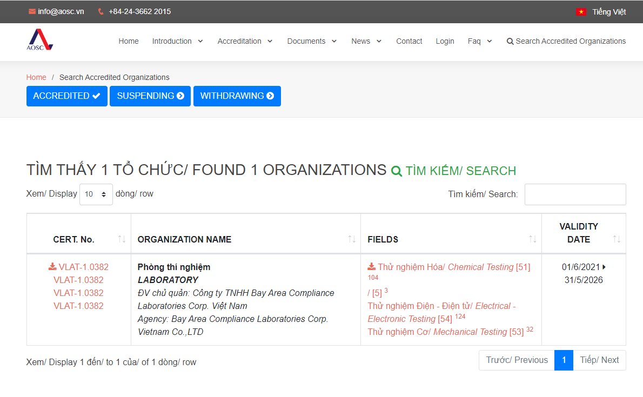The image size is (643, 397).
Task: Sort the Organization Name column
Action: (351, 239)
